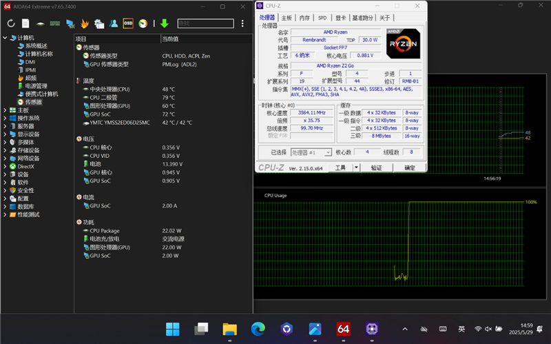The image size is (551, 344).
Task: Select 超频 in the tree
Action: (x=30, y=78)
